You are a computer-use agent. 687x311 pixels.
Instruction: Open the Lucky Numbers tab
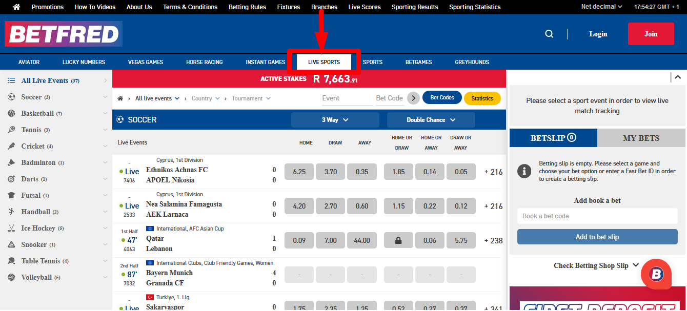pos(84,62)
